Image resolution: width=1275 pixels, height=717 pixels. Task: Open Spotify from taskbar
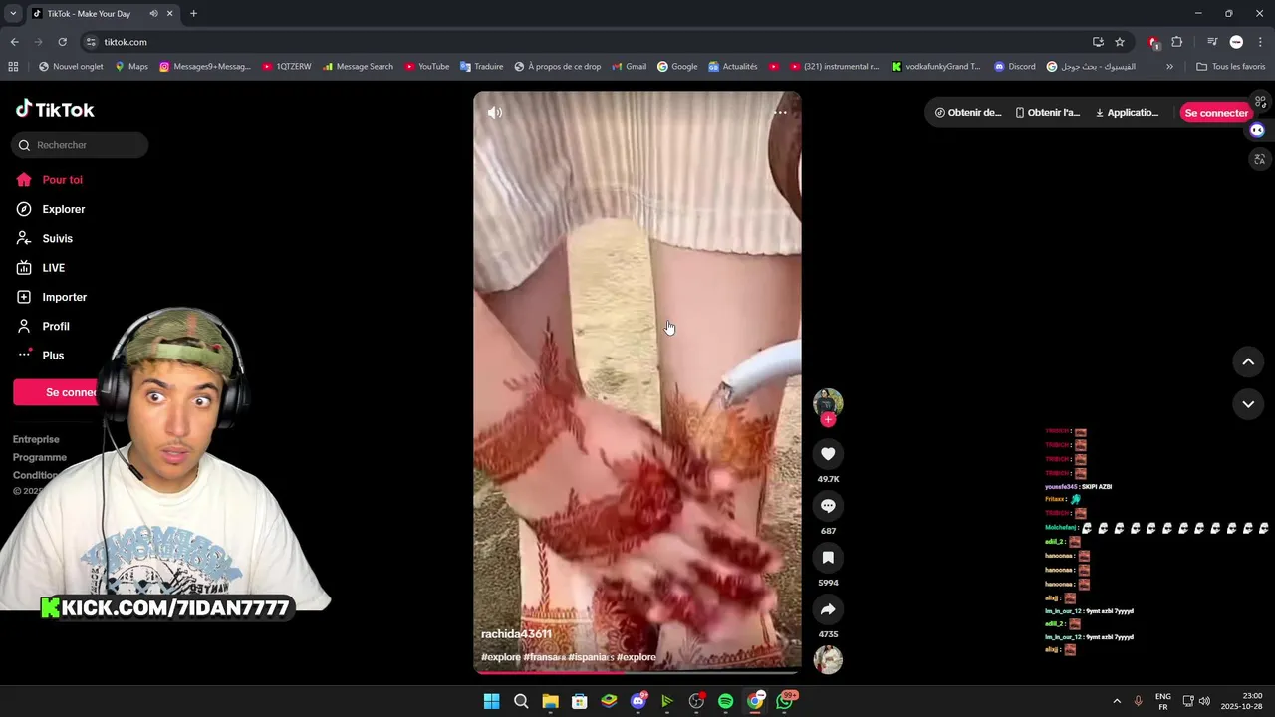(726, 701)
